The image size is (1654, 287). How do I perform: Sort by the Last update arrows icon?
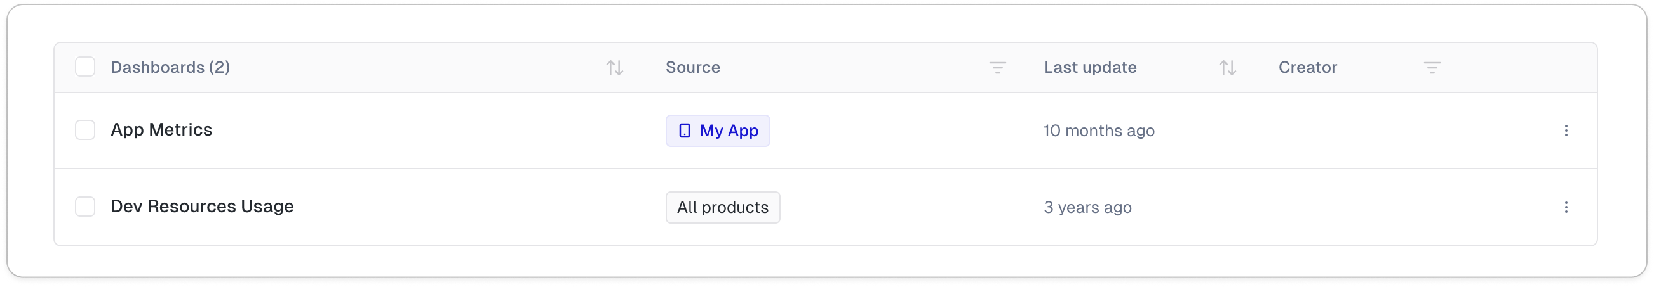point(1227,67)
